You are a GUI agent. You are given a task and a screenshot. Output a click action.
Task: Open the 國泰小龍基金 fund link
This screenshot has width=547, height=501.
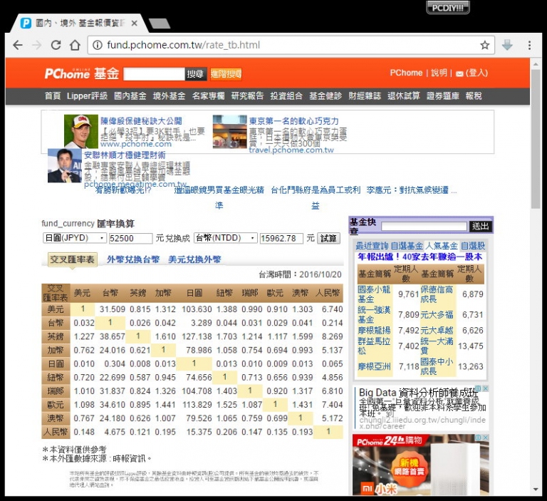coord(374,294)
